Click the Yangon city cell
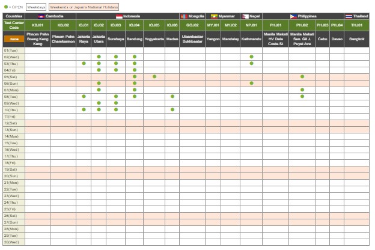This screenshot has width=375, height=250. [x=213, y=38]
